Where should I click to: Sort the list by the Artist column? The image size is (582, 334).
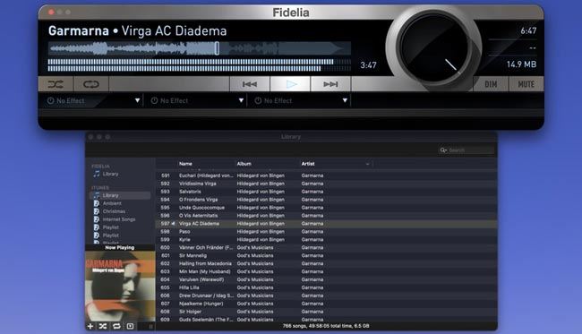click(308, 164)
